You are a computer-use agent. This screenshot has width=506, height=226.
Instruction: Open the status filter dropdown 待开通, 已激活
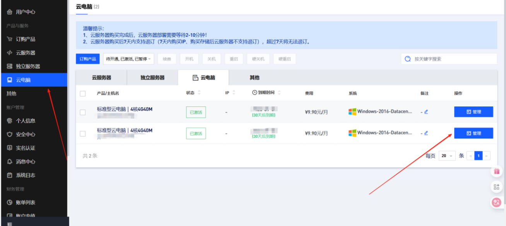[x=129, y=59]
